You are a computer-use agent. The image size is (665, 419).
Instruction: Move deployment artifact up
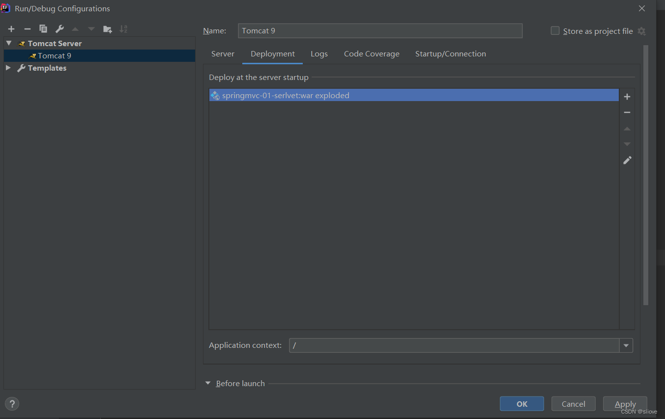point(627,129)
